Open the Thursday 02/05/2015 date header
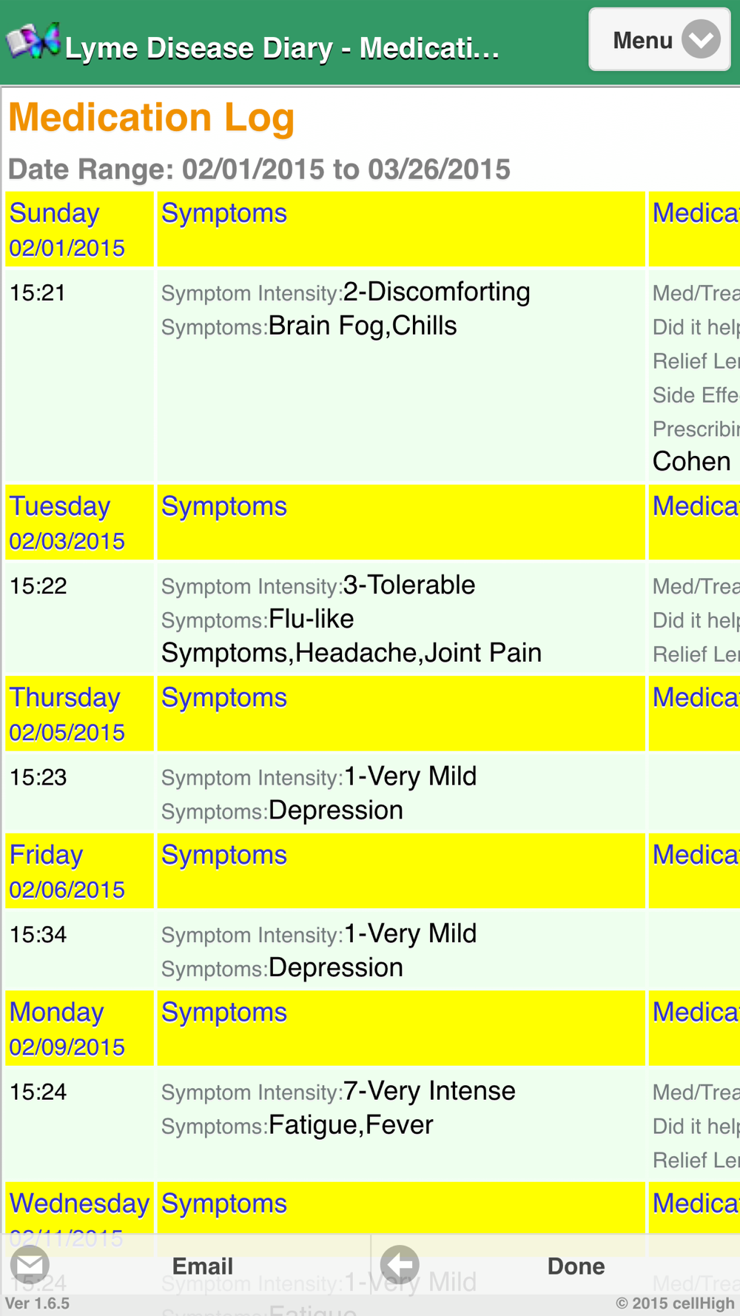 (x=67, y=714)
